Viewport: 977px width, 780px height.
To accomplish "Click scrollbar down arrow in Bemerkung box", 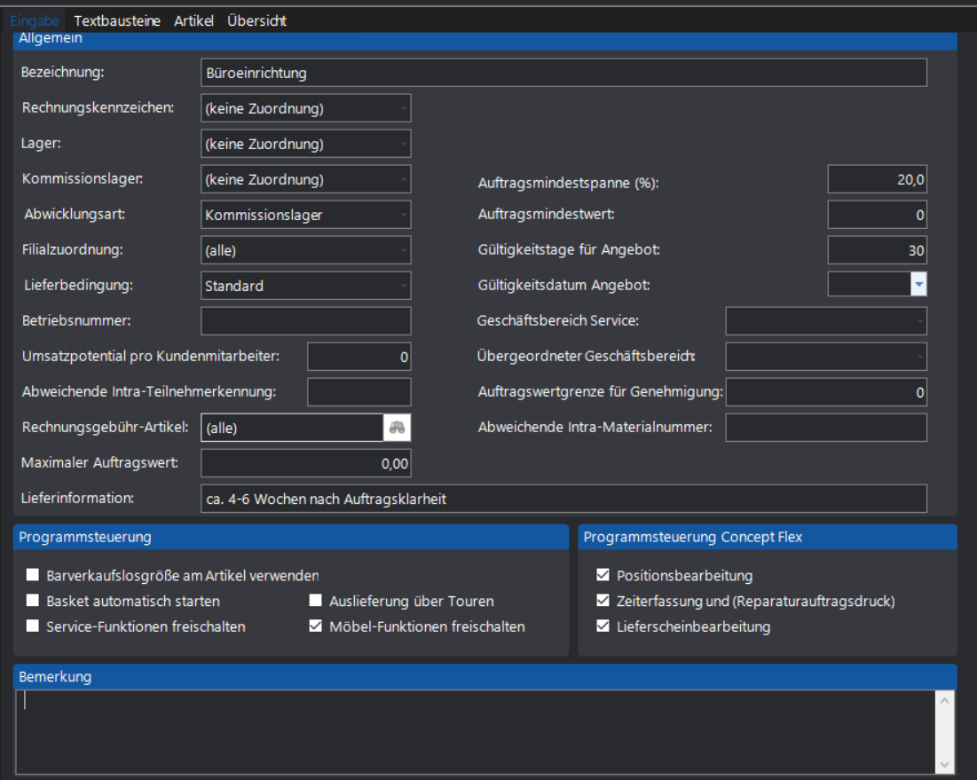I will click(x=944, y=764).
